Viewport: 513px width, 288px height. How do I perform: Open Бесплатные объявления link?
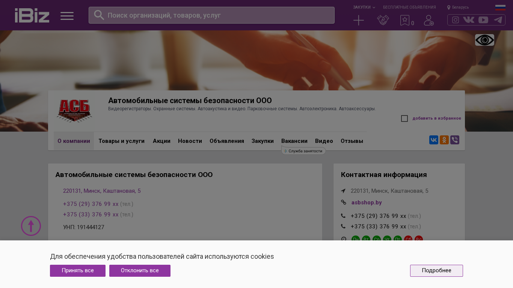click(x=409, y=7)
